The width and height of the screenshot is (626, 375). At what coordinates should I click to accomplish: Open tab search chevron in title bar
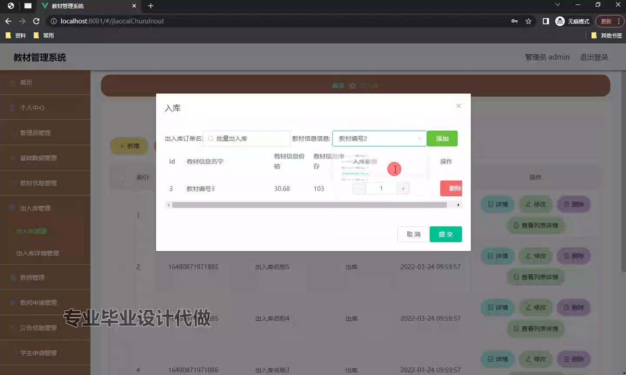point(558,5)
